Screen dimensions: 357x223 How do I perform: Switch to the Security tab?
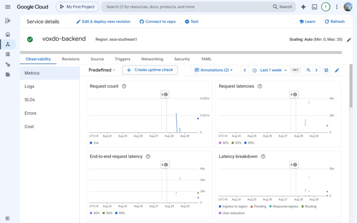tap(182, 59)
